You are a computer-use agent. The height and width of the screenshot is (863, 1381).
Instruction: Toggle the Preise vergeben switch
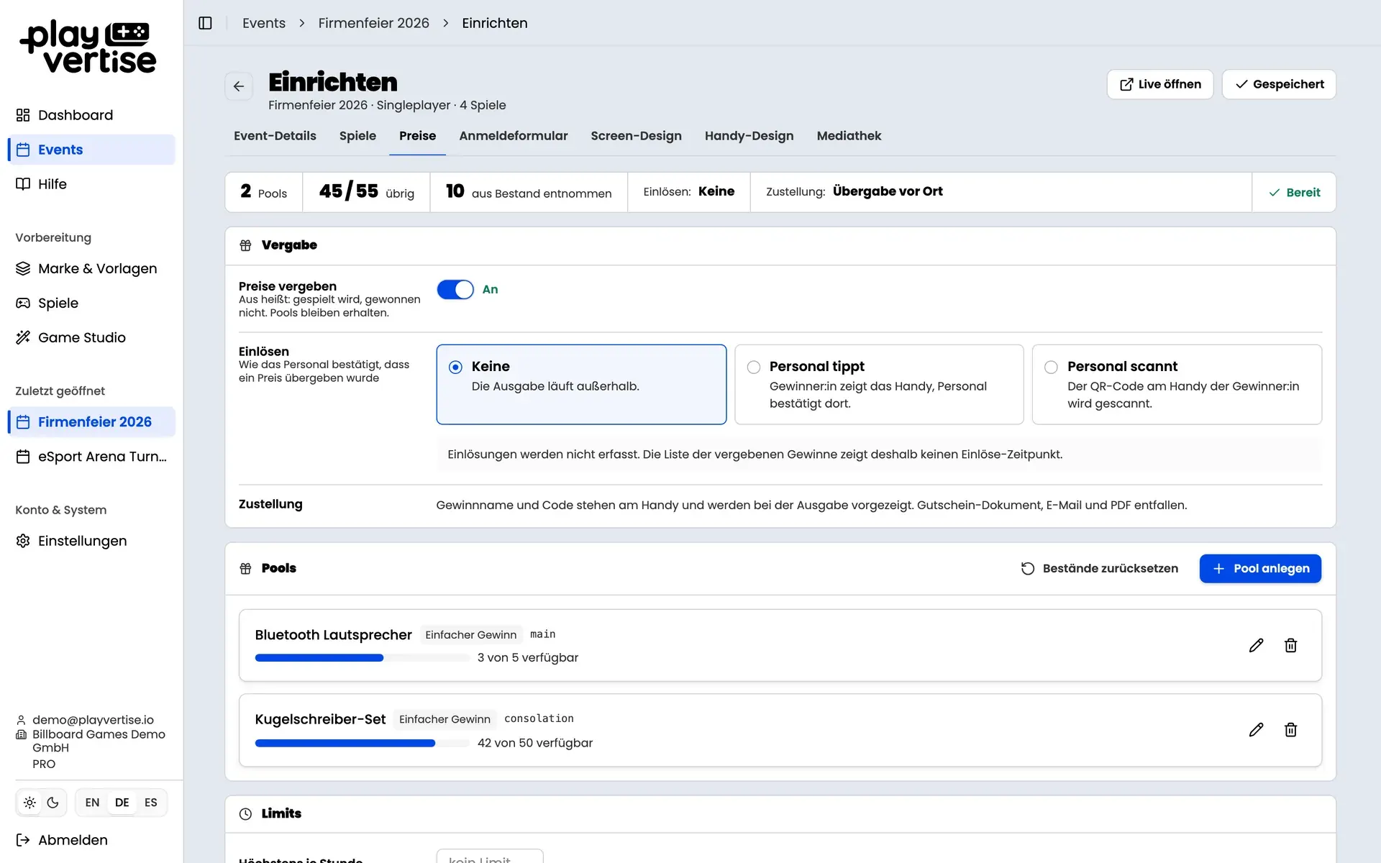(x=455, y=290)
